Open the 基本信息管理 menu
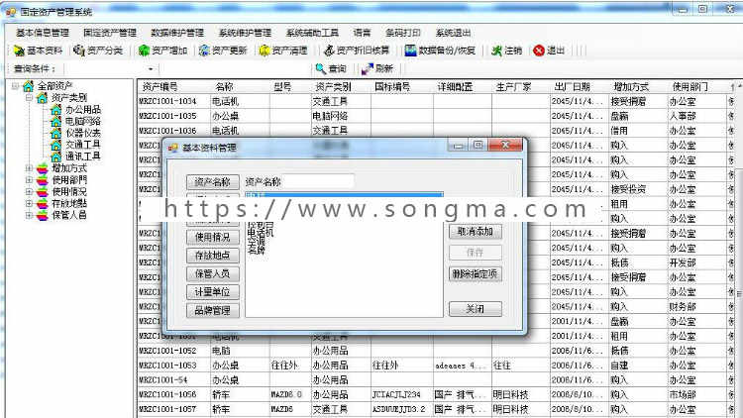The height and width of the screenshot is (418, 743). click(43, 33)
